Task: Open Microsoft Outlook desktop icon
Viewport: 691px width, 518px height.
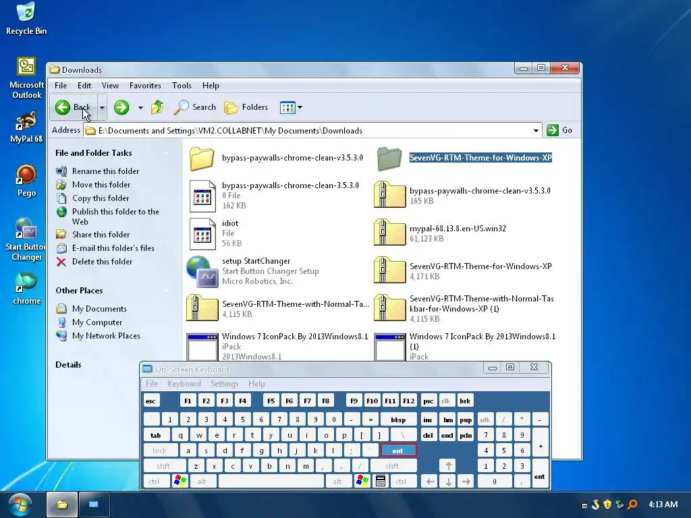Action: coord(26,78)
